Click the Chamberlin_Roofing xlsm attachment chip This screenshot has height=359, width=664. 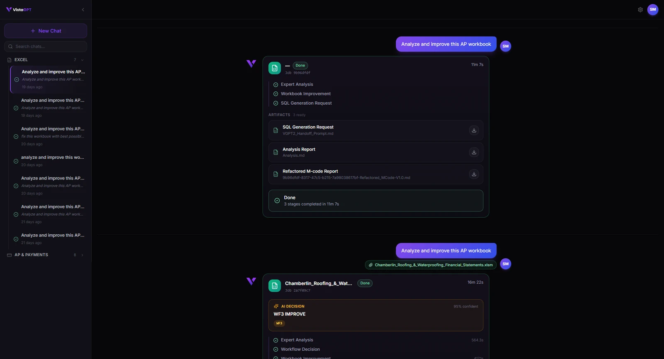pyautogui.click(x=431, y=265)
